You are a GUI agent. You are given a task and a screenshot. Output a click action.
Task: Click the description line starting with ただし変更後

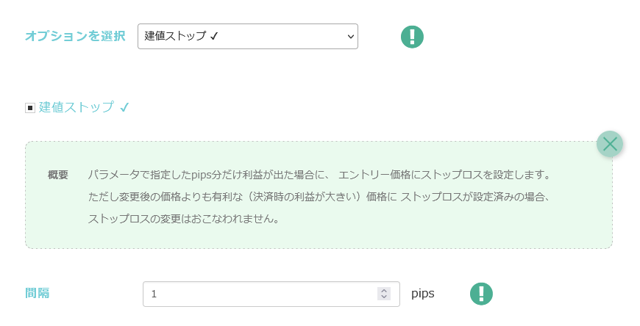pos(319,197)
